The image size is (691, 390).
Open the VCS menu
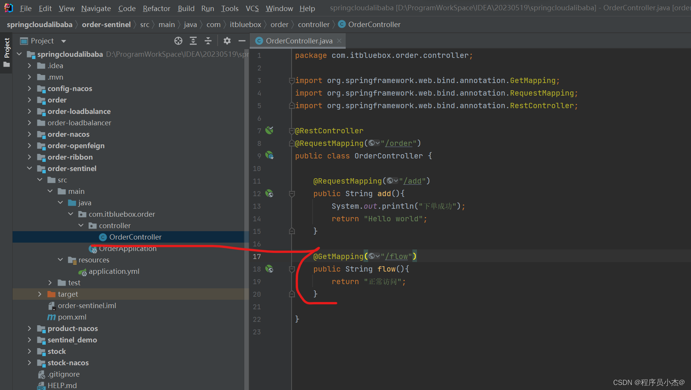coord(252,8)
